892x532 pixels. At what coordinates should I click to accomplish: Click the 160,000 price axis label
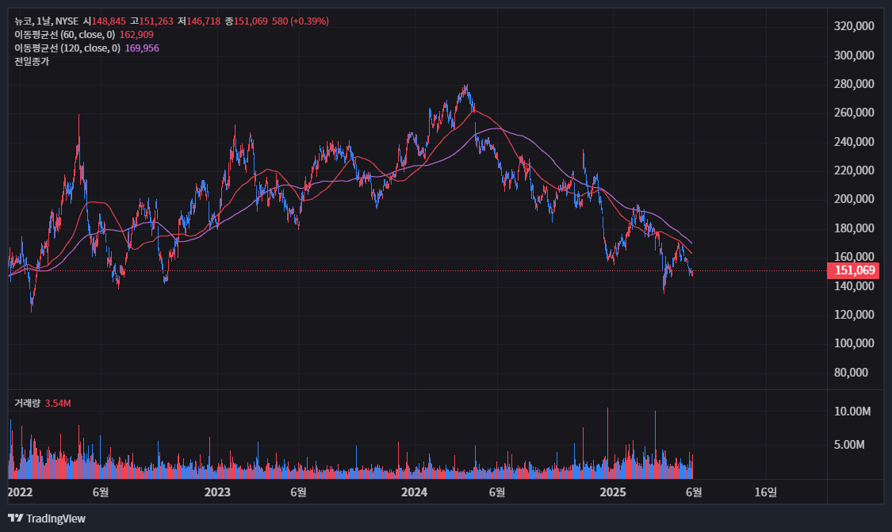tap(854, 257)
